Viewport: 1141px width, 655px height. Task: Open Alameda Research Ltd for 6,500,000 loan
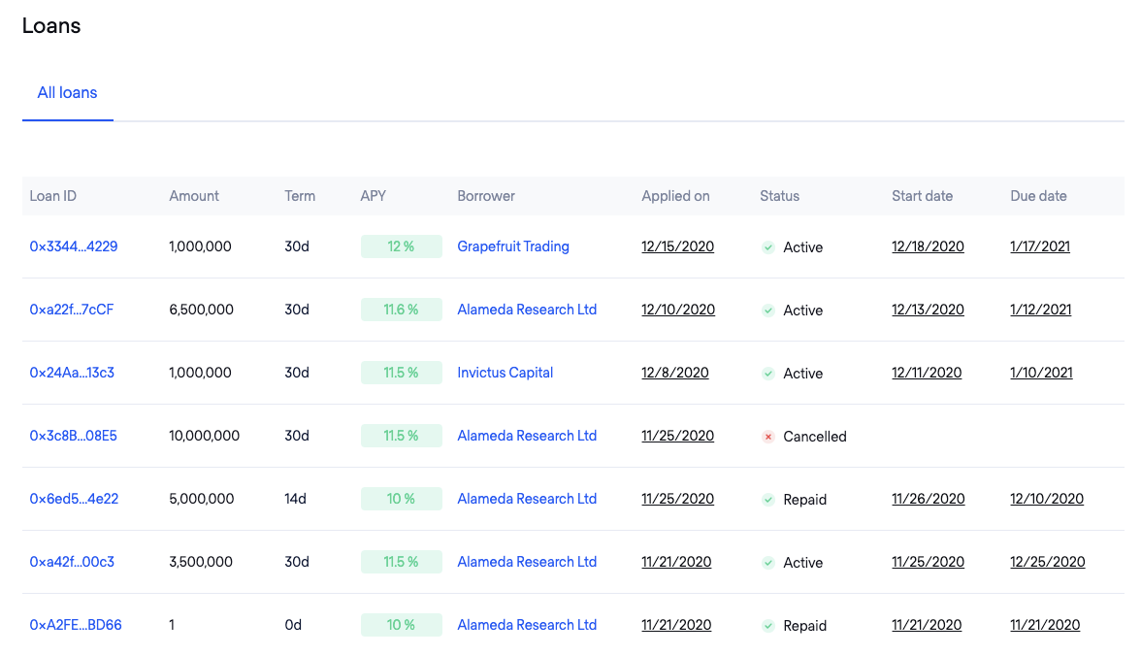(527, 311)
